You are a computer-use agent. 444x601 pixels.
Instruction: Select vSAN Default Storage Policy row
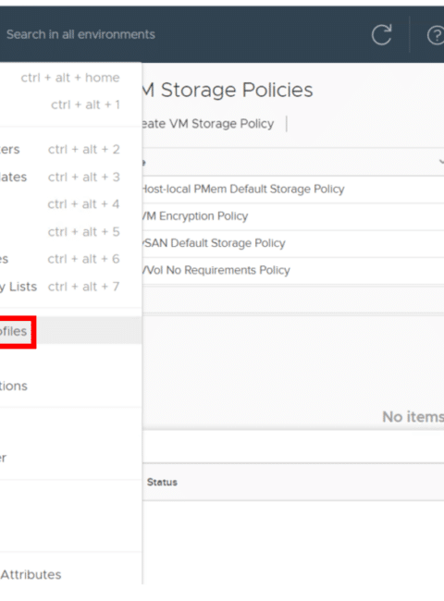[x=214, y=243]
